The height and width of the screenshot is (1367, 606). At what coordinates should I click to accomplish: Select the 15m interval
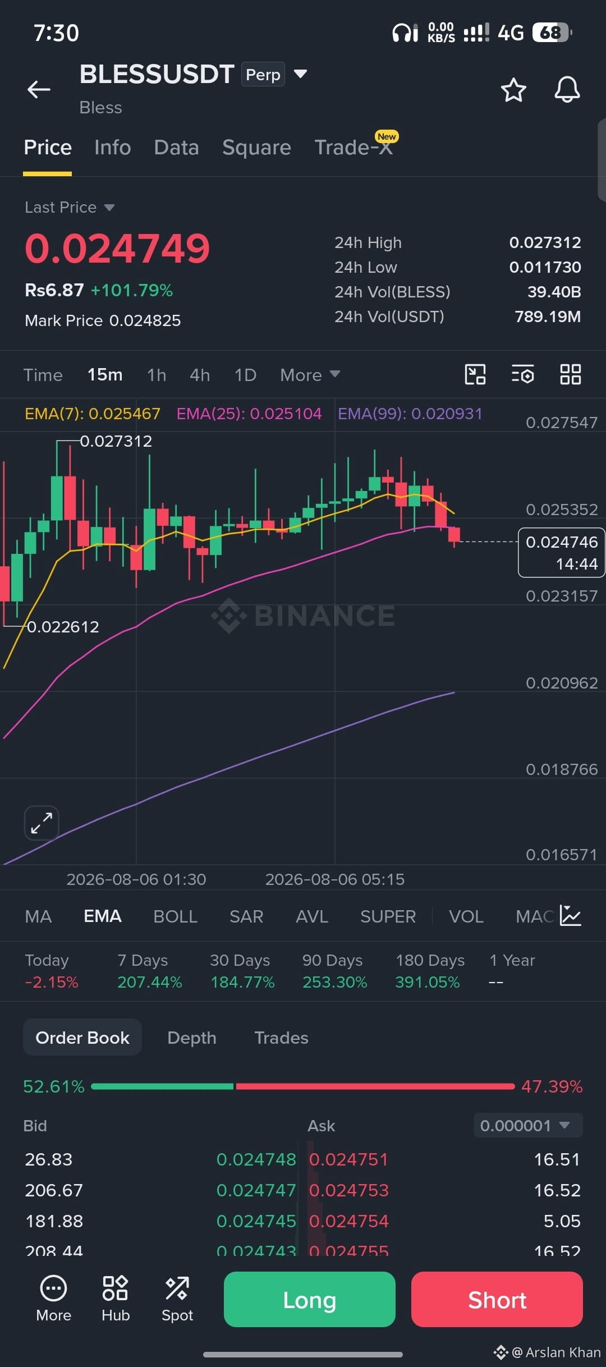(x=105, y=375)
